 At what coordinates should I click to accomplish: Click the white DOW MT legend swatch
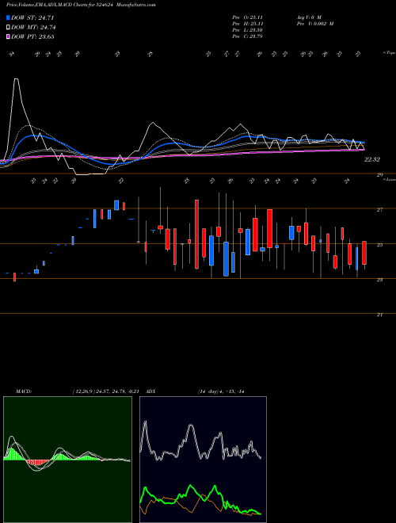point(8,28)
